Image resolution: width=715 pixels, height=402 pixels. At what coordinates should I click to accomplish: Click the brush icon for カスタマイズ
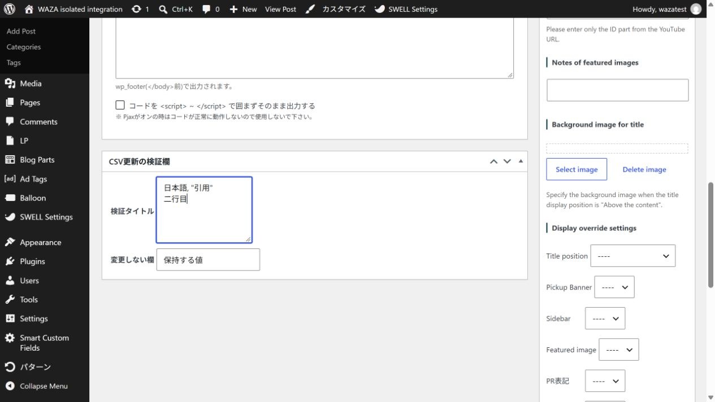[x=310, y=9]
